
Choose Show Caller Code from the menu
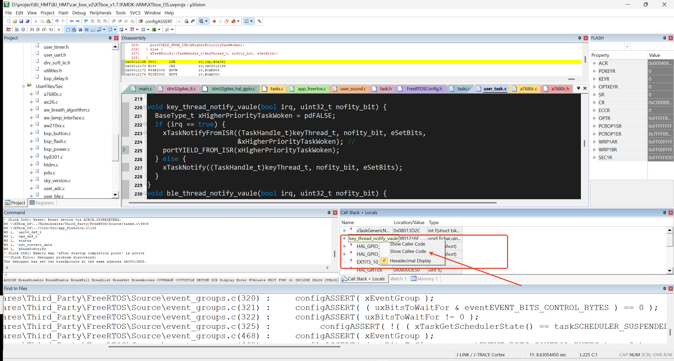(x=407, y=244)
